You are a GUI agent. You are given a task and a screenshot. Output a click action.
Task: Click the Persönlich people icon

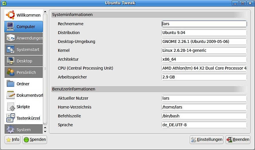(x=10, y=72)
